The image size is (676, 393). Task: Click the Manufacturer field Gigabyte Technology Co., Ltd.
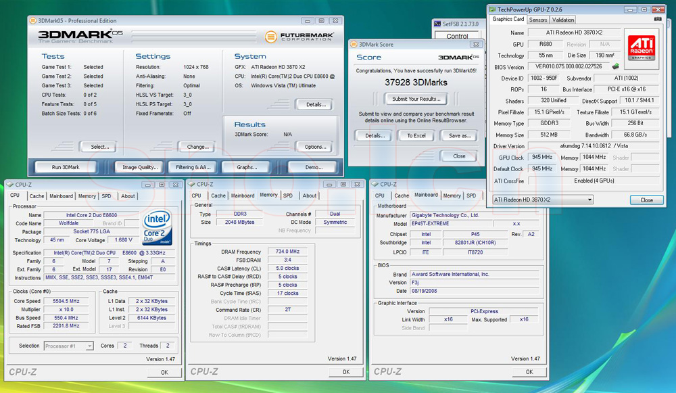[x=475, y=215]
